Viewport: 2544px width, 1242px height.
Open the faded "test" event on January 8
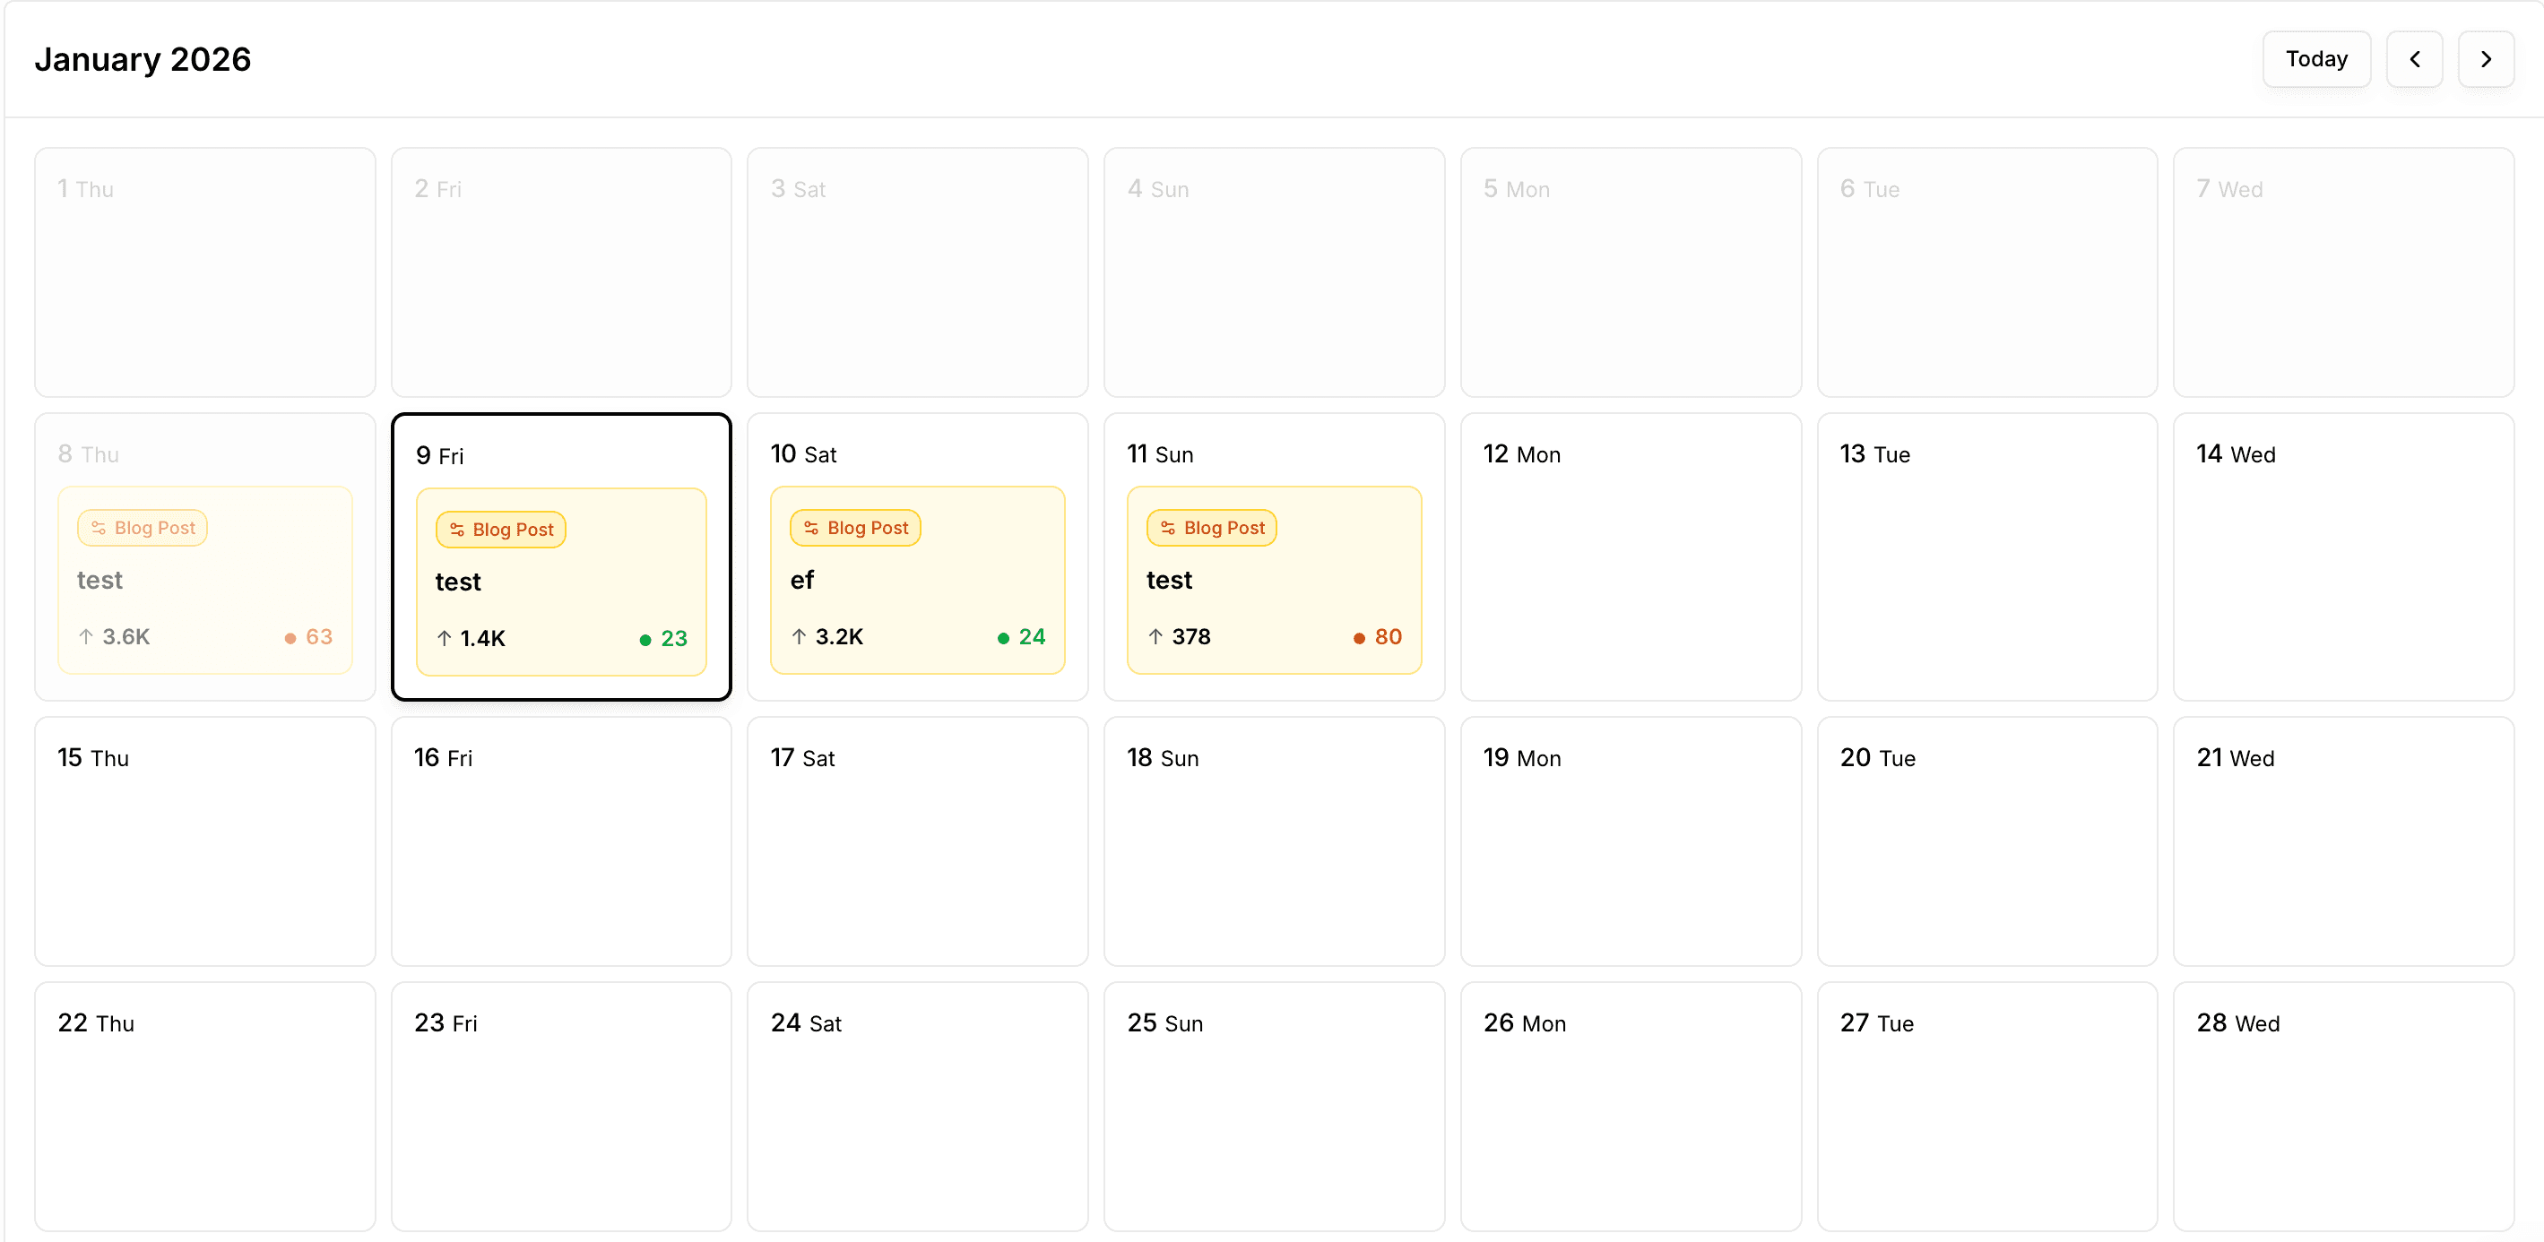click(204, 581)
